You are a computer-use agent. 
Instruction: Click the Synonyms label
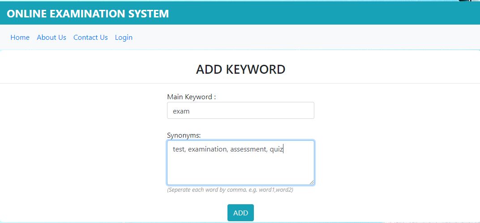pos(184,135)
